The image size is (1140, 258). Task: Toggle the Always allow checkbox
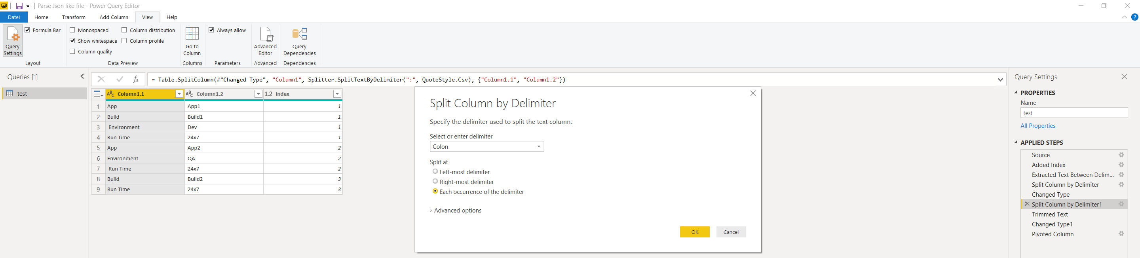(211, 30)
